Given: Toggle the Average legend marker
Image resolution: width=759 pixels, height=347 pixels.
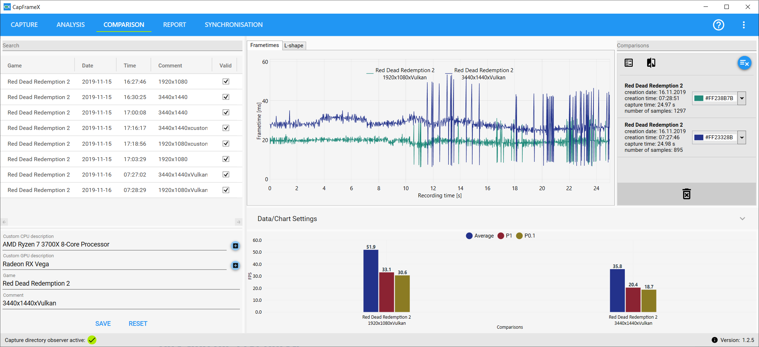Looking at the screenshot, I should [469, 236].
